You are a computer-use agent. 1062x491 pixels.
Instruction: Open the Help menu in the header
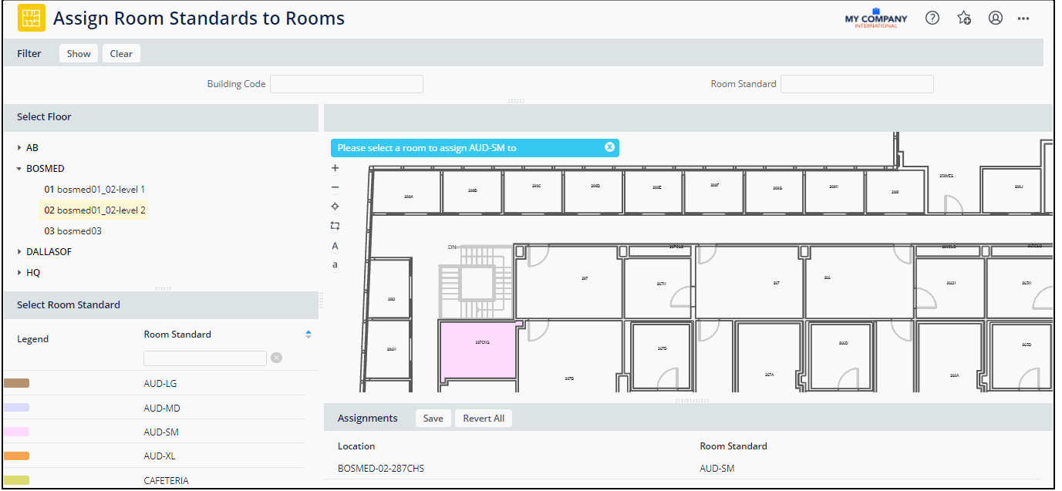click(932, 17)
